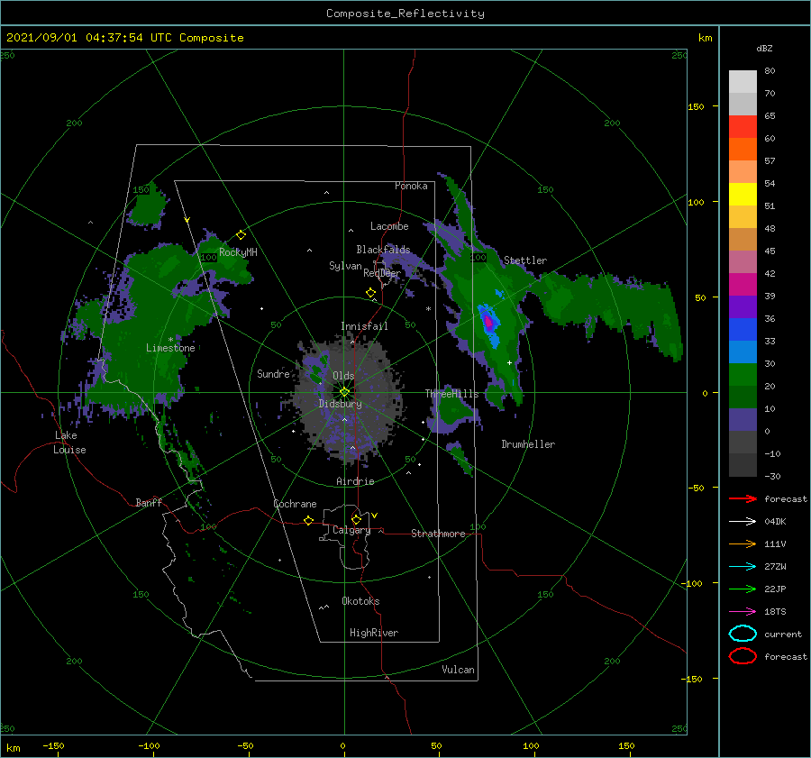Click the Okotoks label
The height and width of the screenshot is (758, 811).
pos(360,601)
